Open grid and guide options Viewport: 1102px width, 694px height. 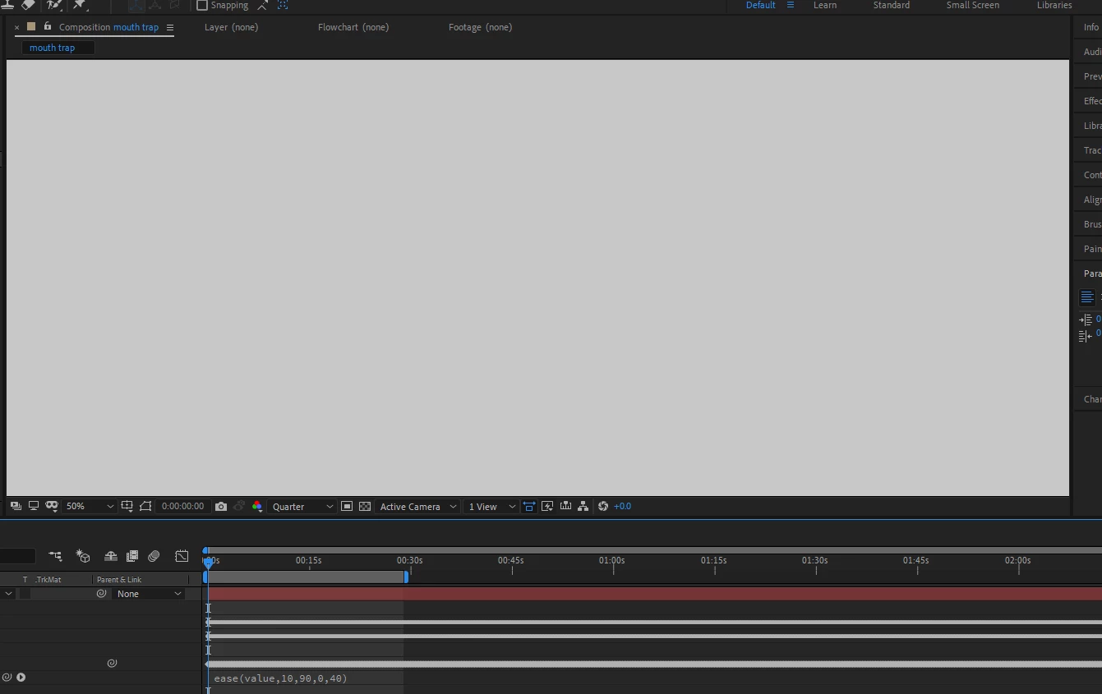pyautogui.click(x=127, y=506)
